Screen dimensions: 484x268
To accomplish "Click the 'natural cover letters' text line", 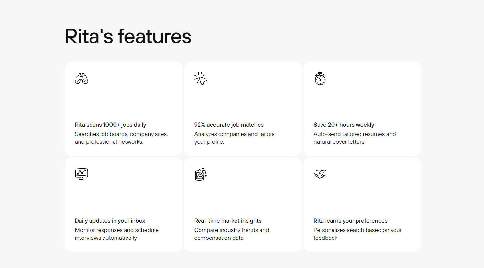I will (x=339, y=142).
